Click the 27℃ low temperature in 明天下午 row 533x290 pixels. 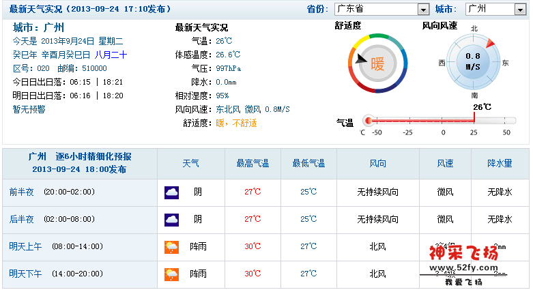coord(308,274)
